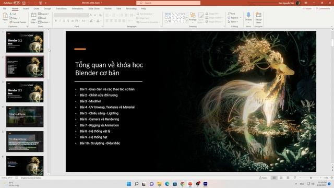The image size is (334, 188).
Task: Toggle Bold formatting
Action: (56, 21)
